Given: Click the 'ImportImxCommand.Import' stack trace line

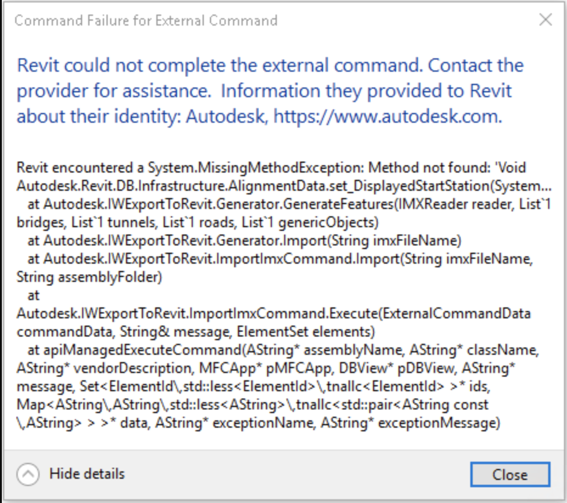Looking at the screenshot, I should pos(243,260).
